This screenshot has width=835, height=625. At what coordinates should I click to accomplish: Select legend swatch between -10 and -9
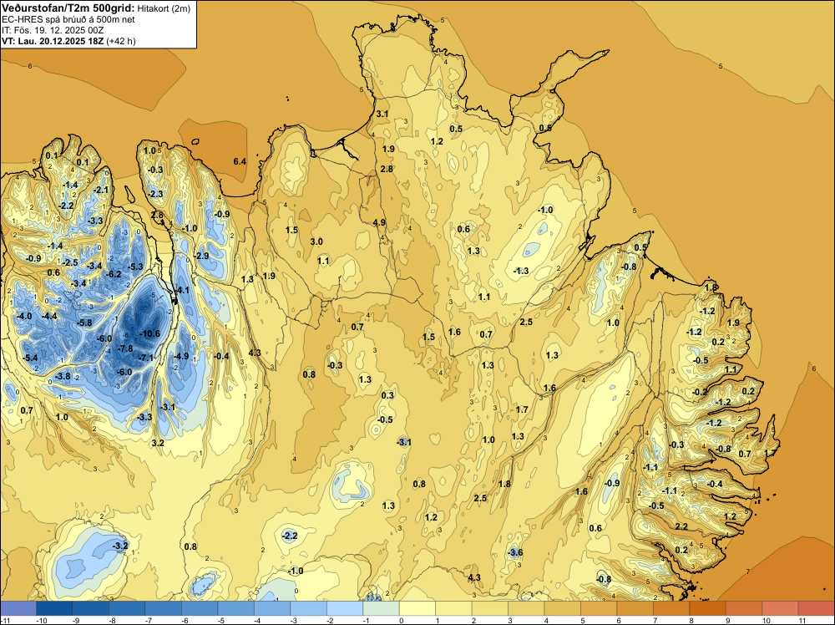click(54, 608)
